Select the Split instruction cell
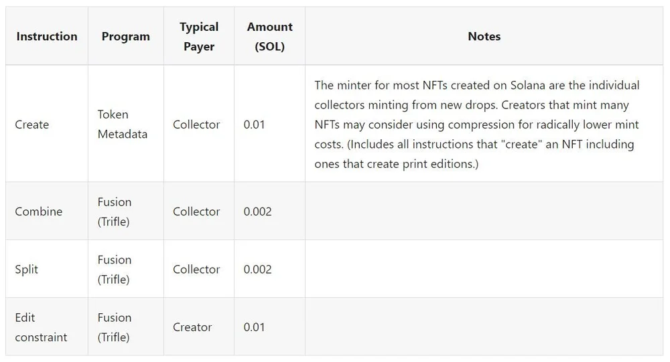Screen dimensions: 670x362 (27, 270)
